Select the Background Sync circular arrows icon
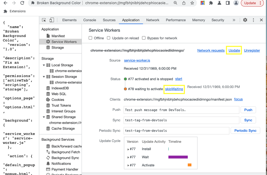This screenshot has height=175, width=267. pos(48,158)
